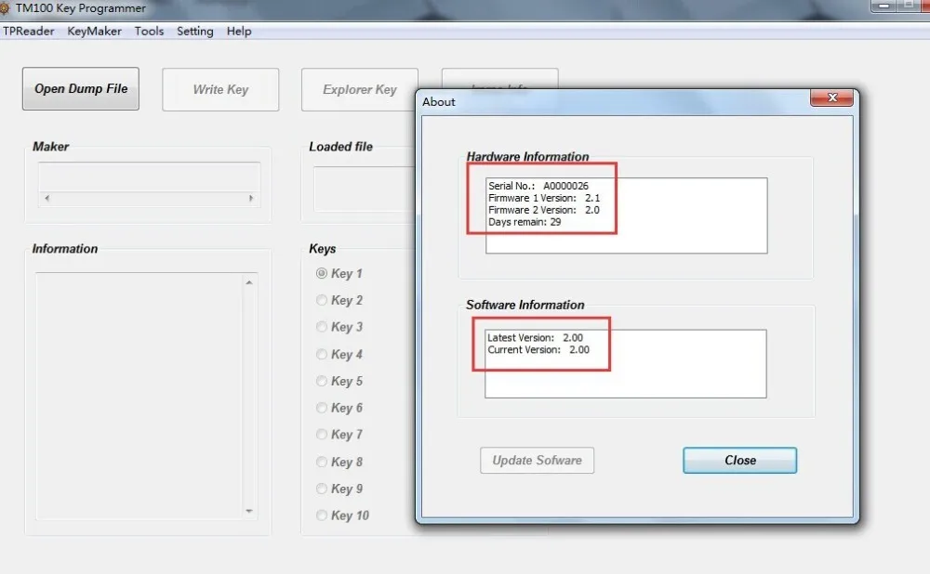Click the Write Key button
The image size is (930, 574).
point(220,89)
